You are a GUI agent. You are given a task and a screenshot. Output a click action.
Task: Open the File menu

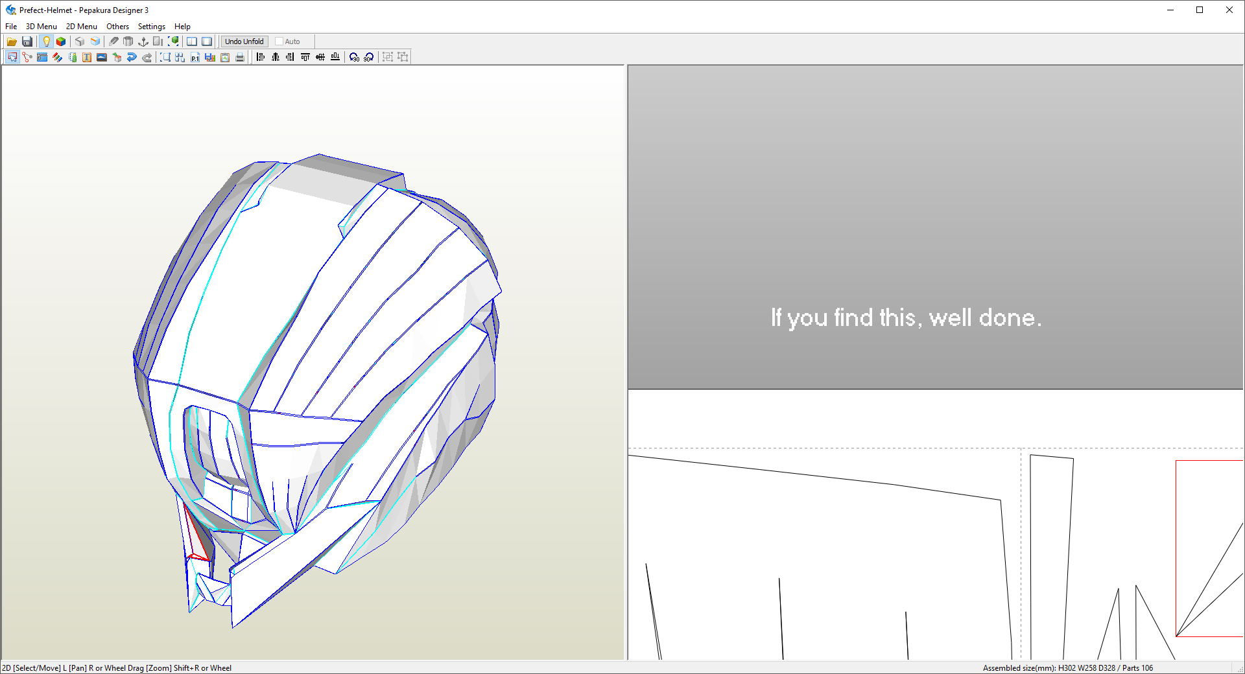[x=11, y=27]
